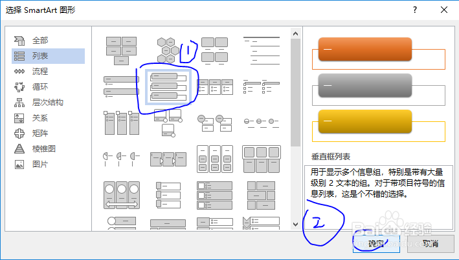Screen dimensions: 459x260
Task: Pick the Alternating Hexagons layout thumbnail
Action: 168,50
